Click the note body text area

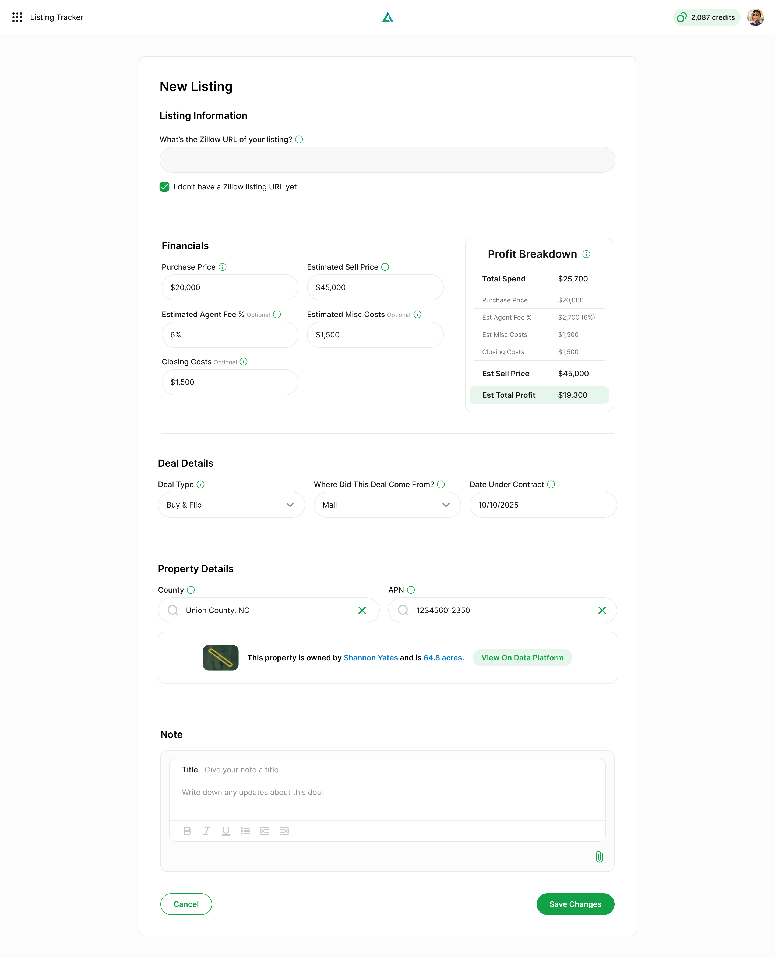(387, 800)
